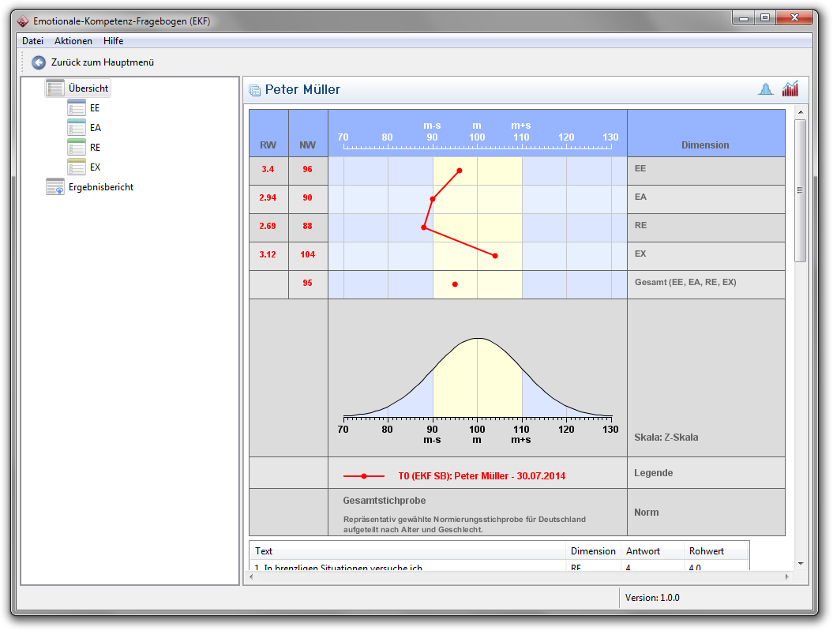This screenshot has width=833, height=631.
Task: Click the Skala: Z-Skala label
Action: tap(666, 438)
